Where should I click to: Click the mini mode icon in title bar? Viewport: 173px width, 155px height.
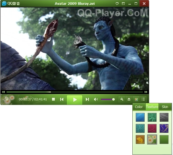(x=123, y=4)
